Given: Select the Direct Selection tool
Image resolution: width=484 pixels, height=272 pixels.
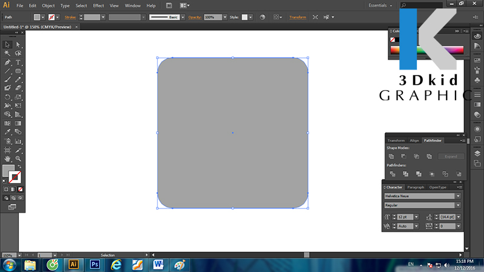Looking at the screenshot, I should (x=18, y=45).
